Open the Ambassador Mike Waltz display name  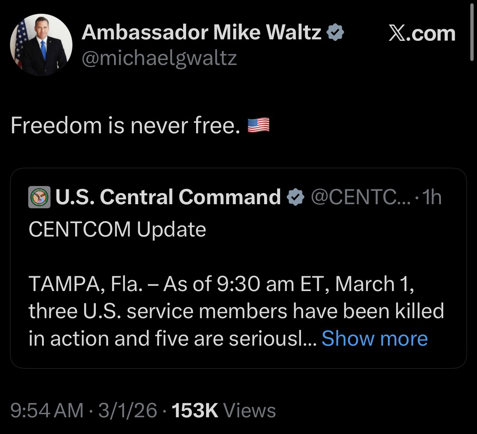201,33
